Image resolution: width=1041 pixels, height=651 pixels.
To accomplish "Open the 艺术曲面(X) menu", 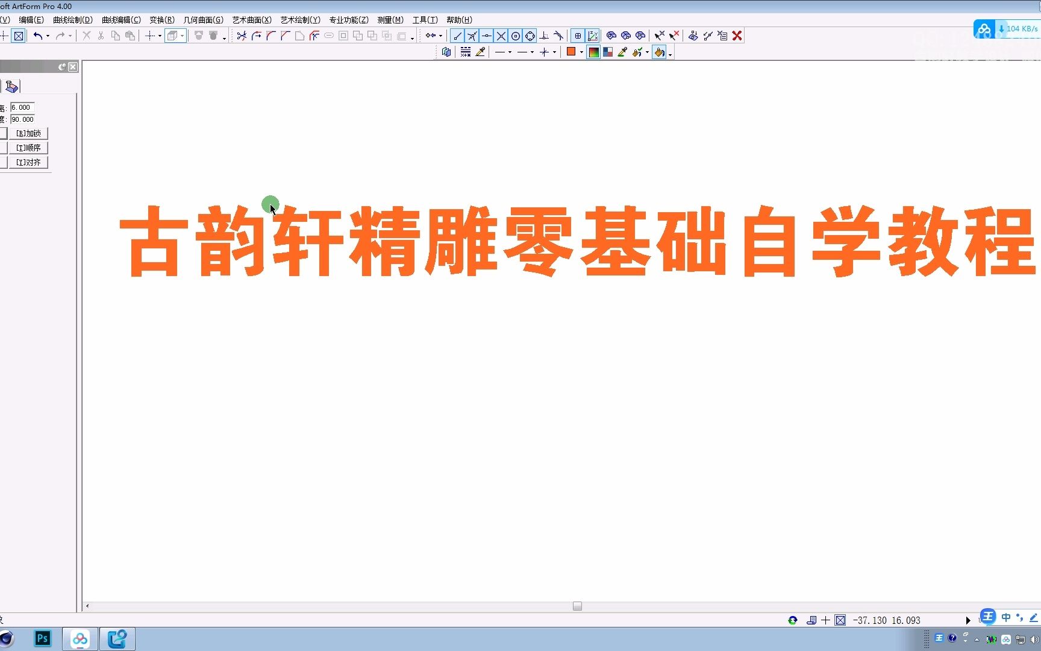I will [x=252, y=20].
